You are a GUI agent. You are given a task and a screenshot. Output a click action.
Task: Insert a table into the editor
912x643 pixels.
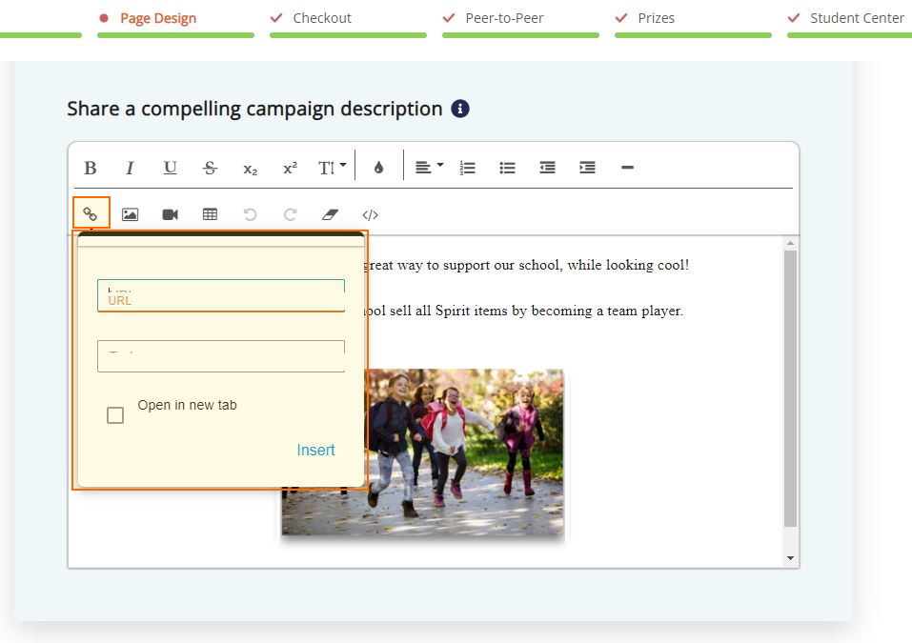click(210, 214)
